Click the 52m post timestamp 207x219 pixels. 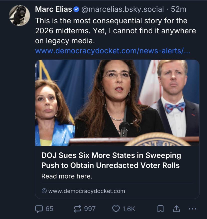tap(178, 10)
